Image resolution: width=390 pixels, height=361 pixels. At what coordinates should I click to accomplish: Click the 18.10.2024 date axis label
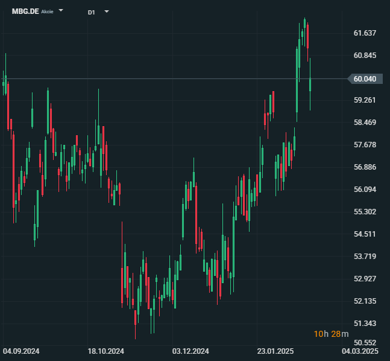tap(105, 351)
